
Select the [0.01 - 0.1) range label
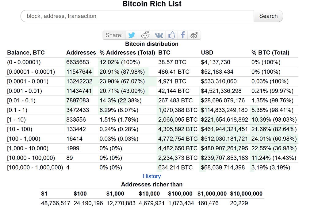(x=21, y=101)
